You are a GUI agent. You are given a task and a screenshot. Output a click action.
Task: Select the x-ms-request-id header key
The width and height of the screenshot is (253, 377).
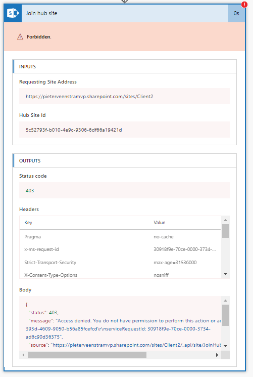point(41,249)
